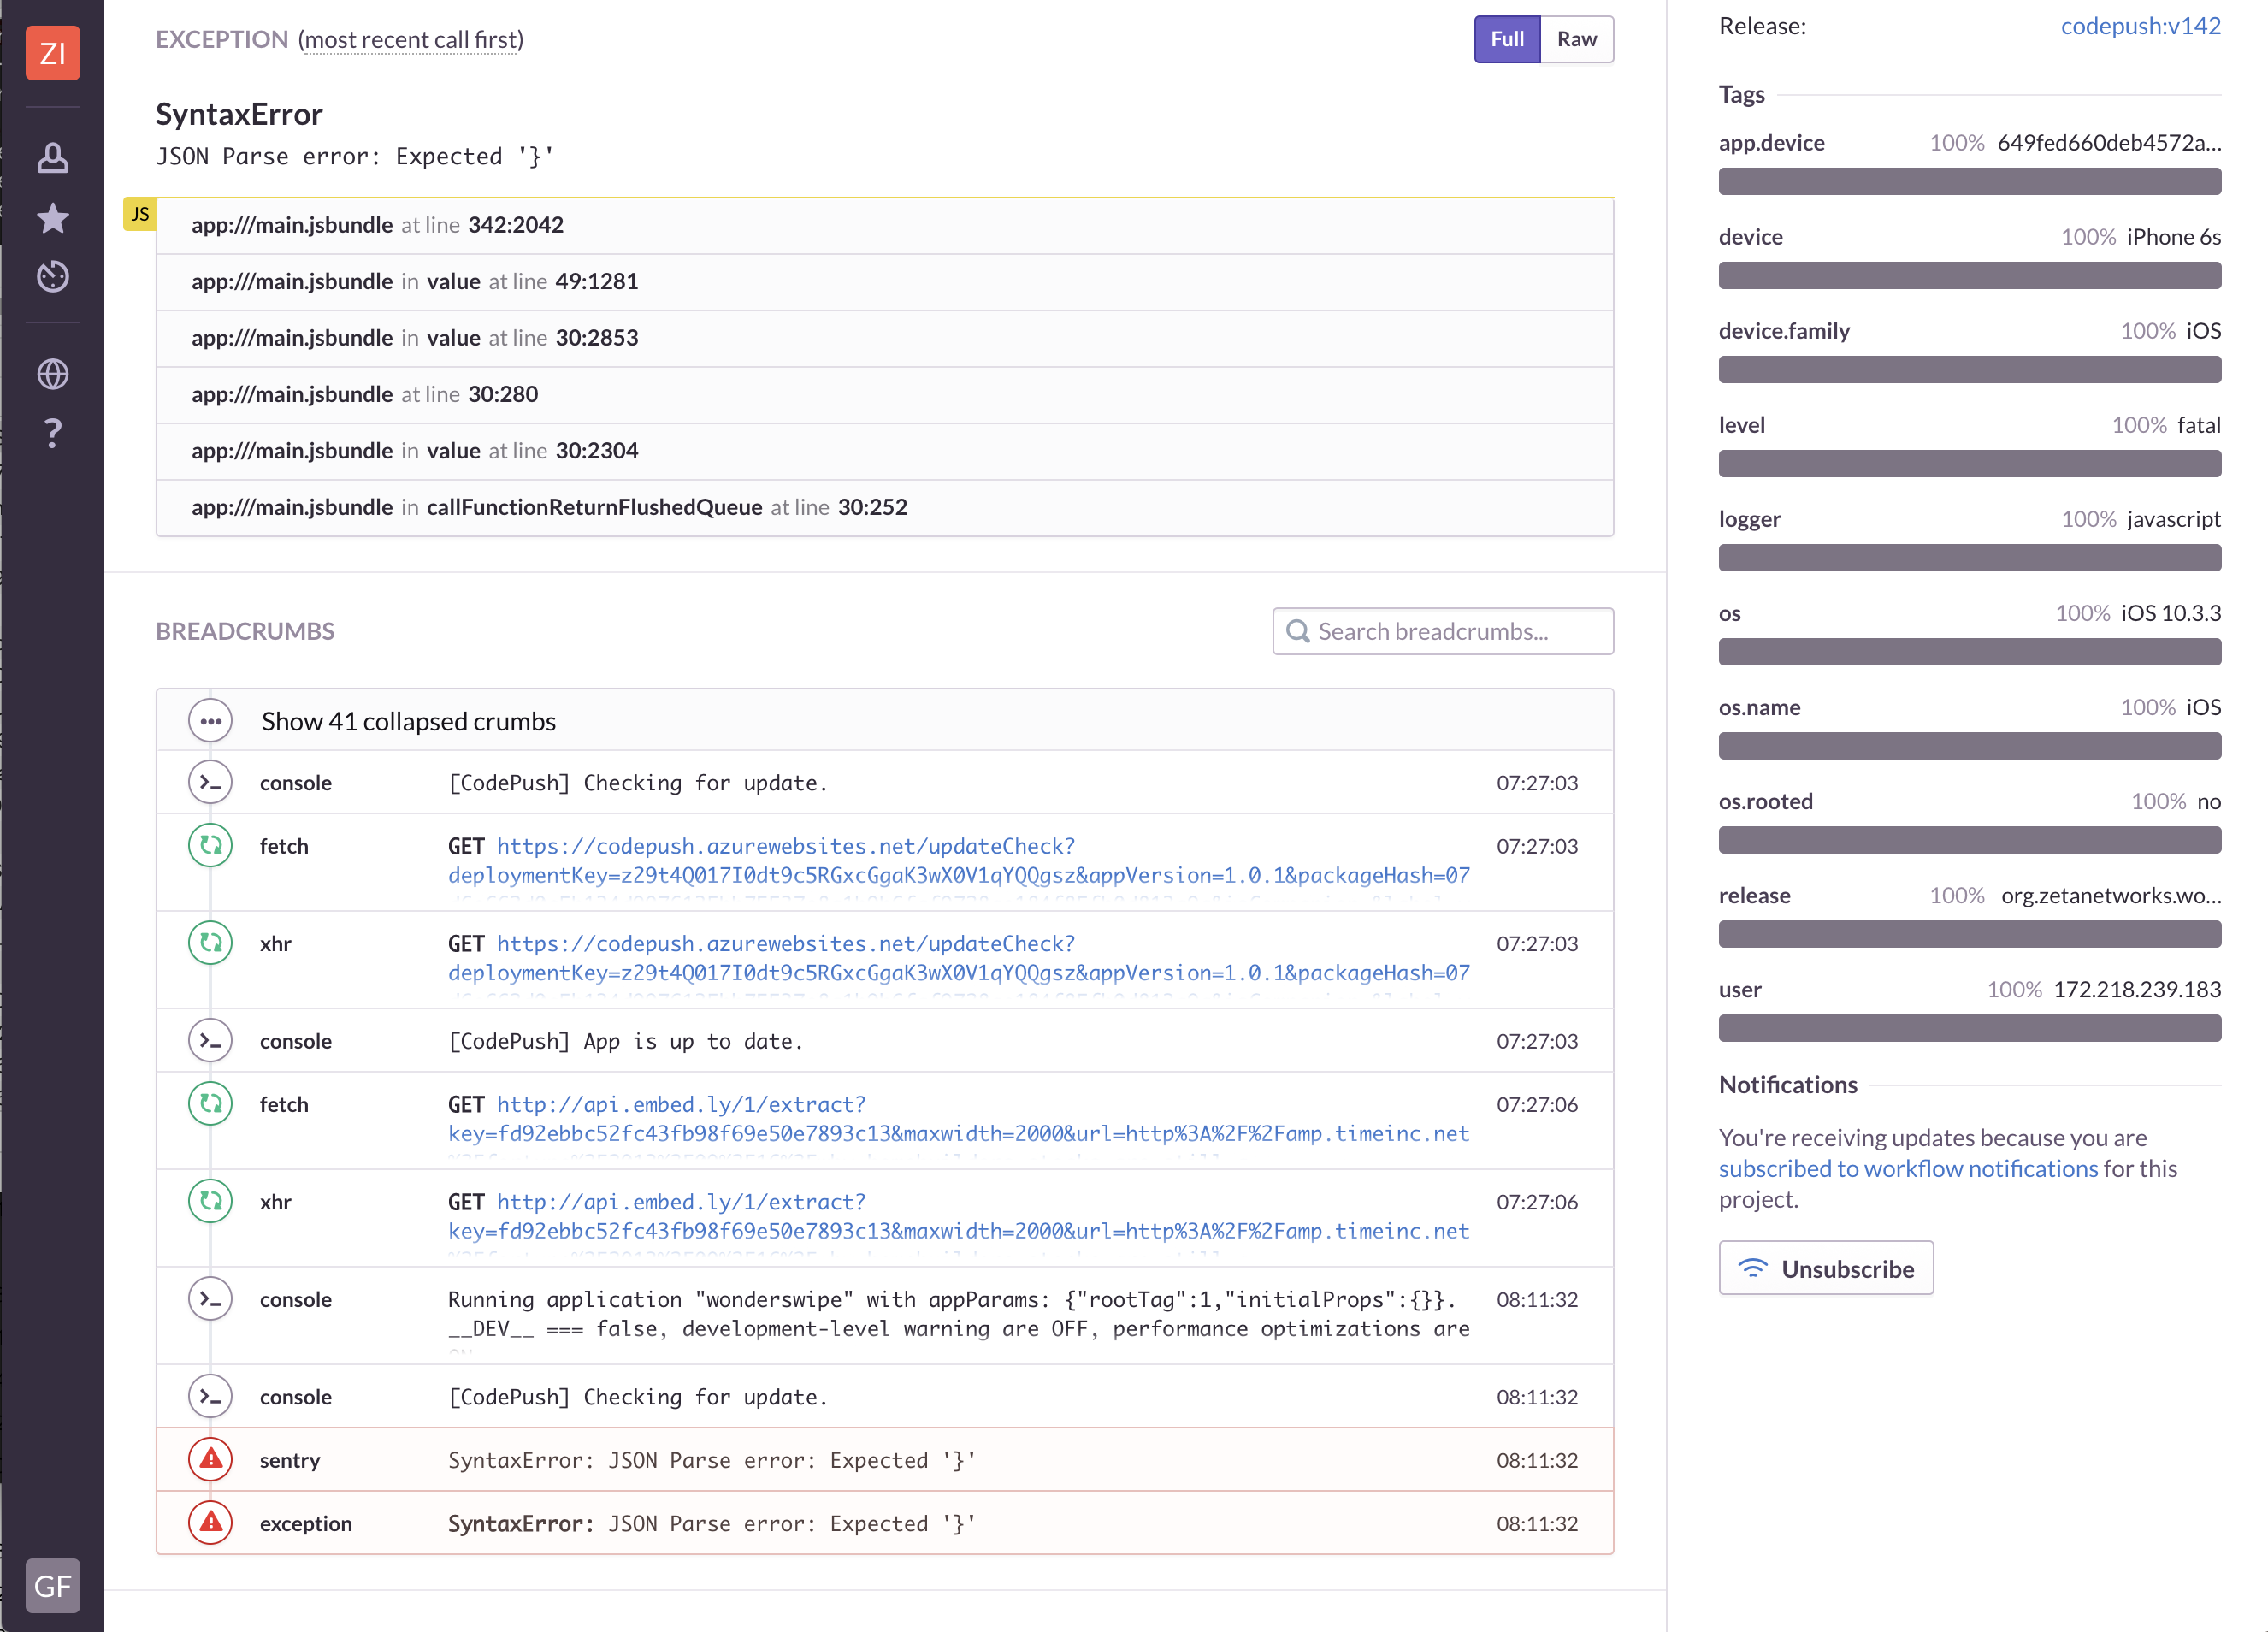Click the Unsubscribe button
2268x1632 pixels.
pos(1825,1268)
